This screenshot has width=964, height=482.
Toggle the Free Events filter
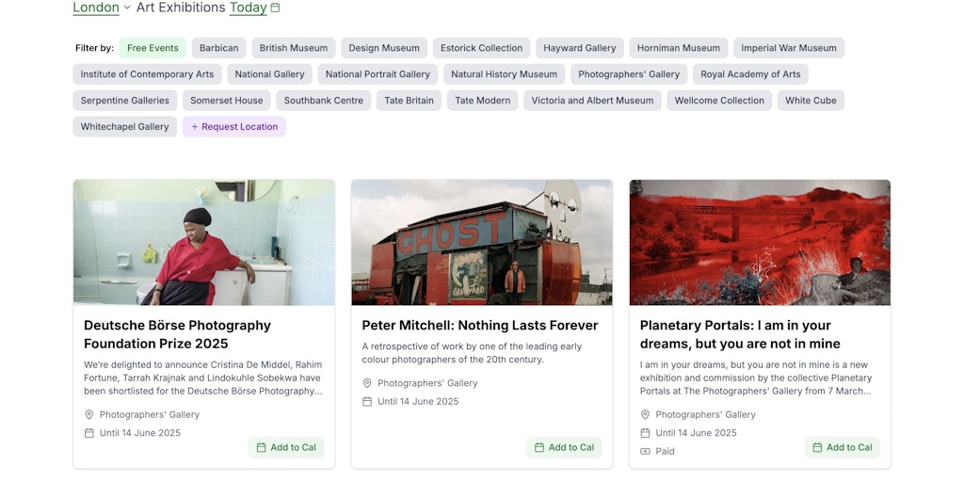coord(153,48)
